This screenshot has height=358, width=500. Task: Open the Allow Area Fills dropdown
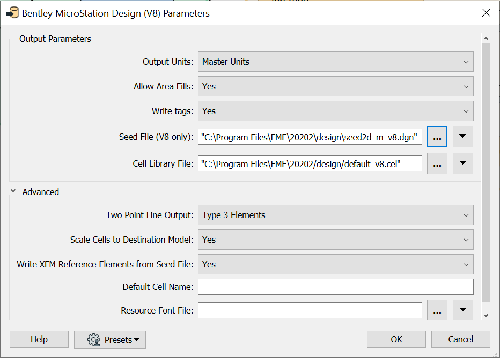pos(335,86)
